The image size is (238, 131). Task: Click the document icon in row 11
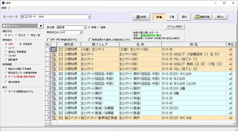[x=54, y=98]
